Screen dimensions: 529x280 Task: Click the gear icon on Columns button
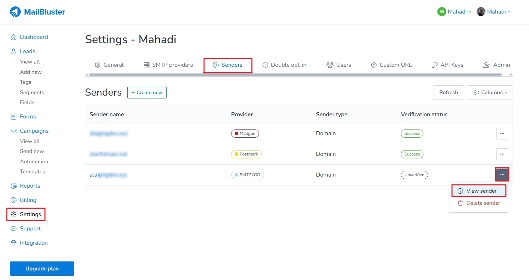476,92
